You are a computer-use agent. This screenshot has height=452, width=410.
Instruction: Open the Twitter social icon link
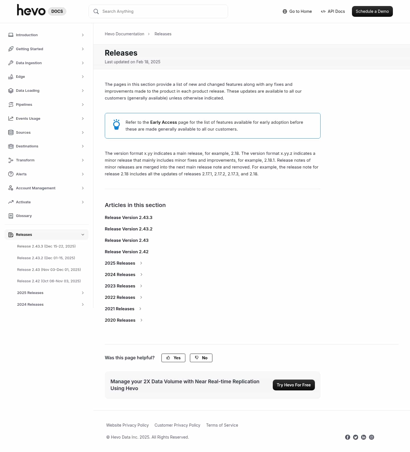(x=355, y=437)
